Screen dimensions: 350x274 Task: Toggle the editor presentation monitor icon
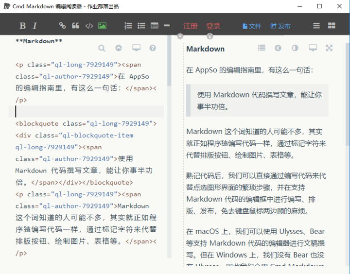(136, 48)
